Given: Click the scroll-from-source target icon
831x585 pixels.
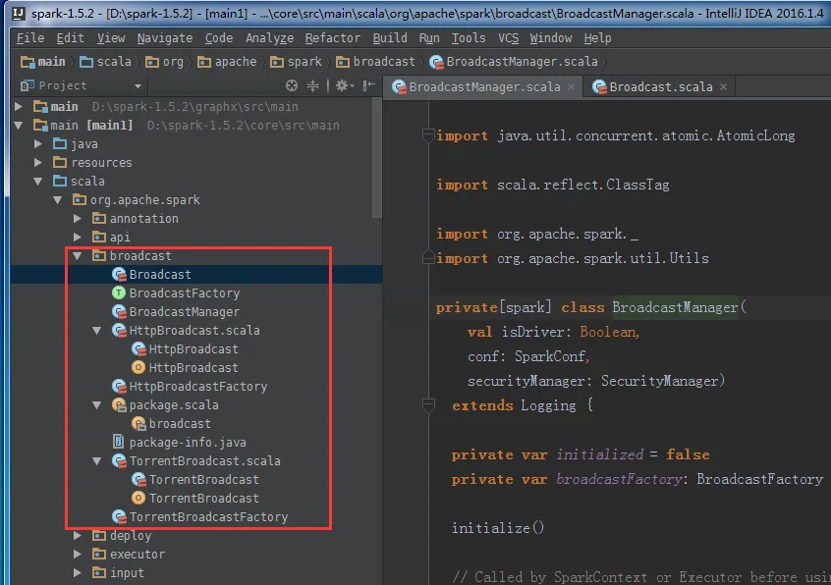Looking at the screenshot, I should click(292, 85).
